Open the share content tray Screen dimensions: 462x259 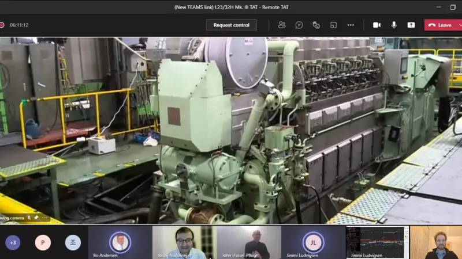(411, 25)
